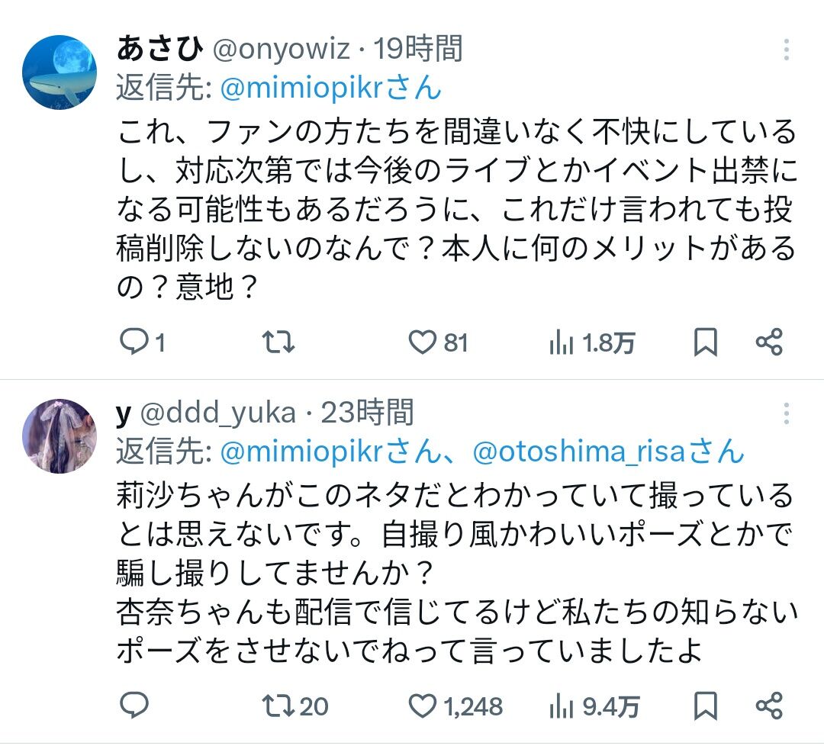Open @mimiopikr mention in あさひ's reply
This screenshot has width=824, height=749.
pos(301,88)
